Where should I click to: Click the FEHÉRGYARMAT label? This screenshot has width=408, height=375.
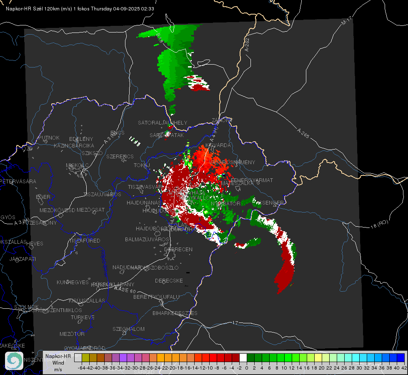(x=252, y=180)
